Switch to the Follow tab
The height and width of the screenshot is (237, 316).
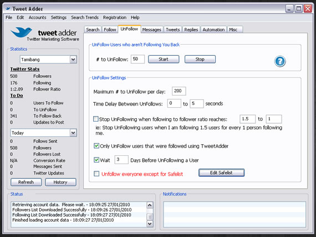(110, 29)
